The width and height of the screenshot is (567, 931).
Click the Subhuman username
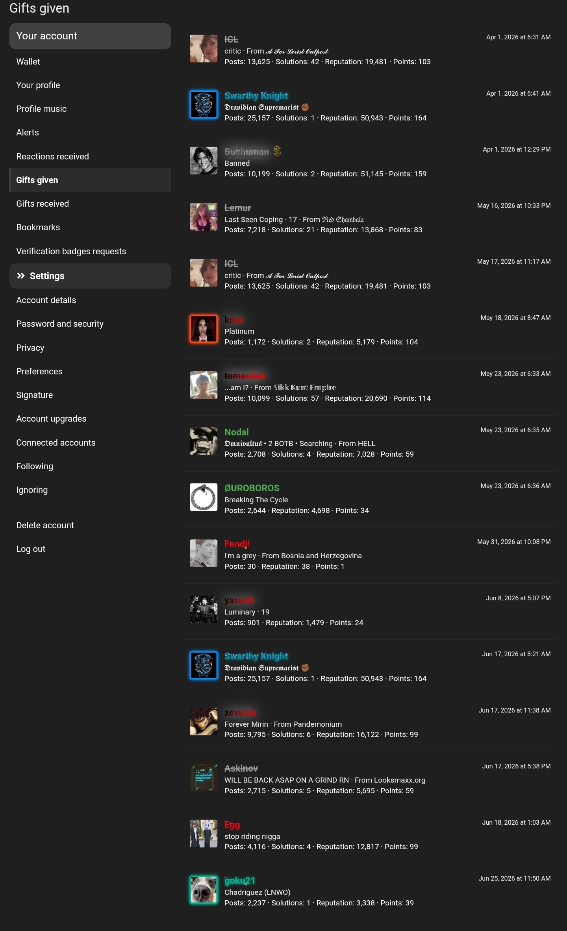[x=246, y=152]
